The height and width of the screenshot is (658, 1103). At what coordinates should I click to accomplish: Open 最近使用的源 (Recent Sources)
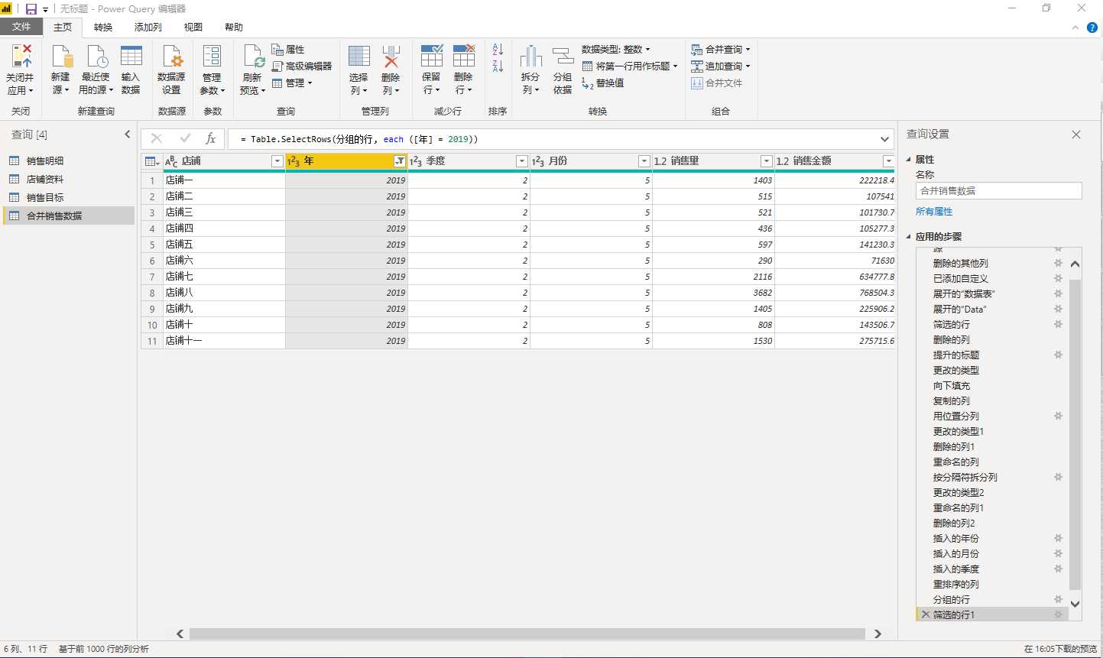[96, 70]
